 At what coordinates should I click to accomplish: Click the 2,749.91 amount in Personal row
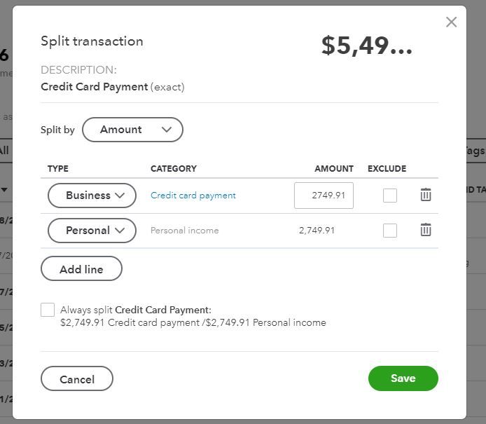point(317,231)
